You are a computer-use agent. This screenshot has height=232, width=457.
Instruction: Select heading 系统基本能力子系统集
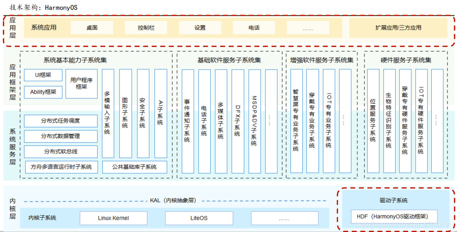pos(75,60)
